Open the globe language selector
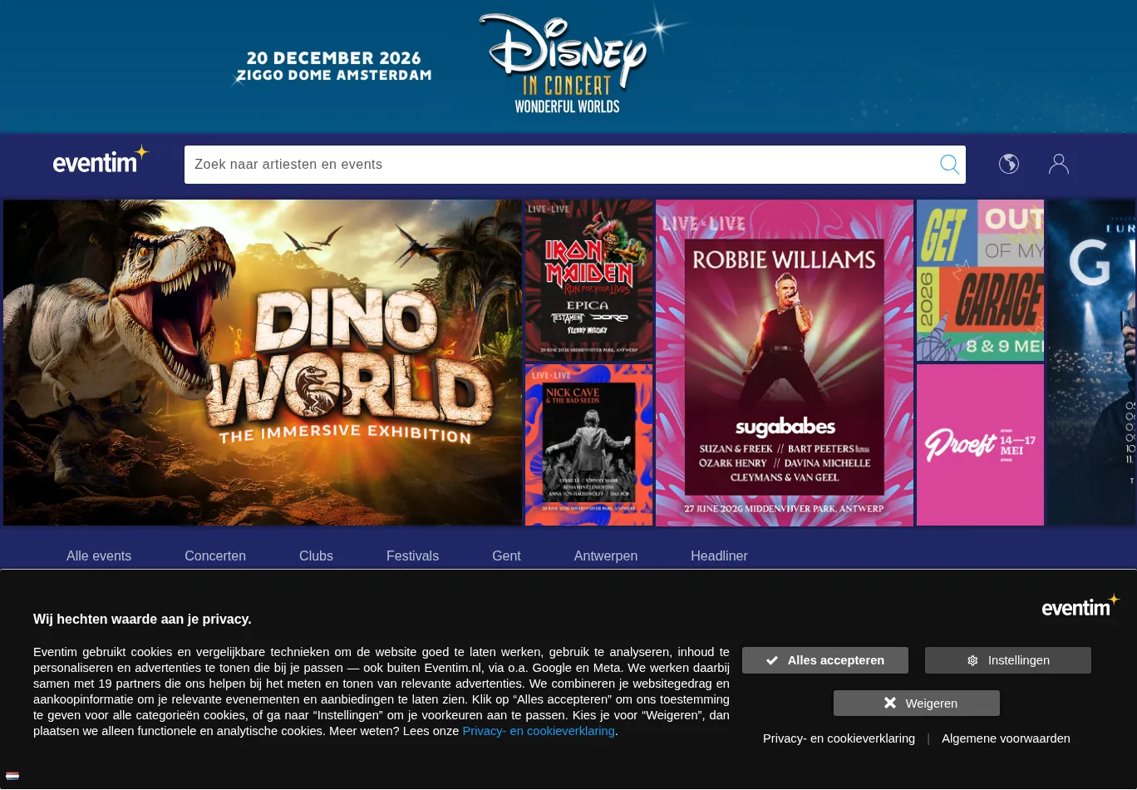 (x=1009, y=164)
